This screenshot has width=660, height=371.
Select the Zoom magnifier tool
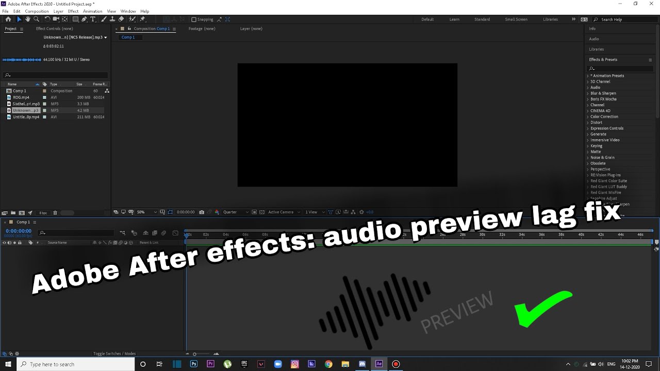coord(37,19)
